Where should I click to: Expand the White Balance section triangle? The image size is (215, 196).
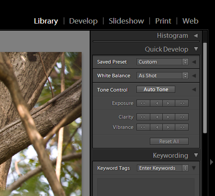[x=194, y=76]
